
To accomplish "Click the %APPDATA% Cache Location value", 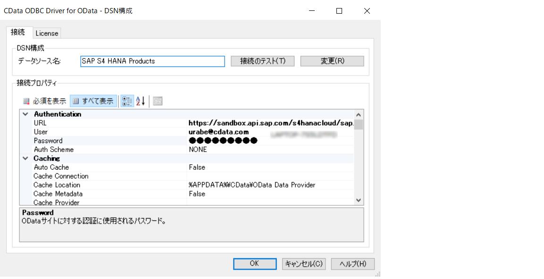I will (252, 185).
